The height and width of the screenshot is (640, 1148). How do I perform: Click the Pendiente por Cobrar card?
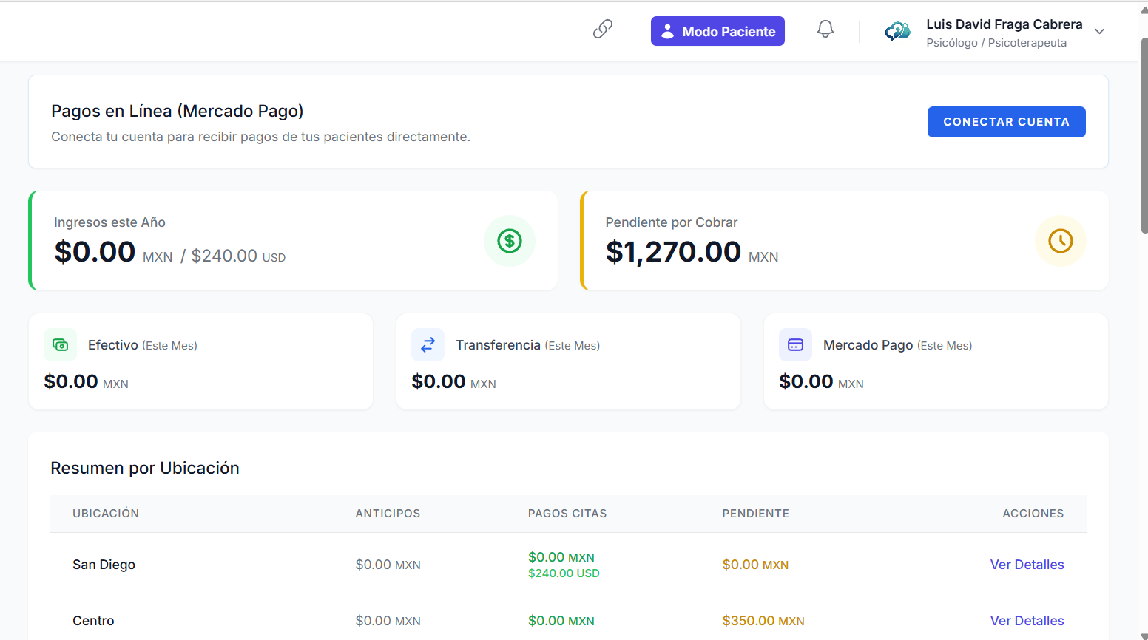[843, 241]
